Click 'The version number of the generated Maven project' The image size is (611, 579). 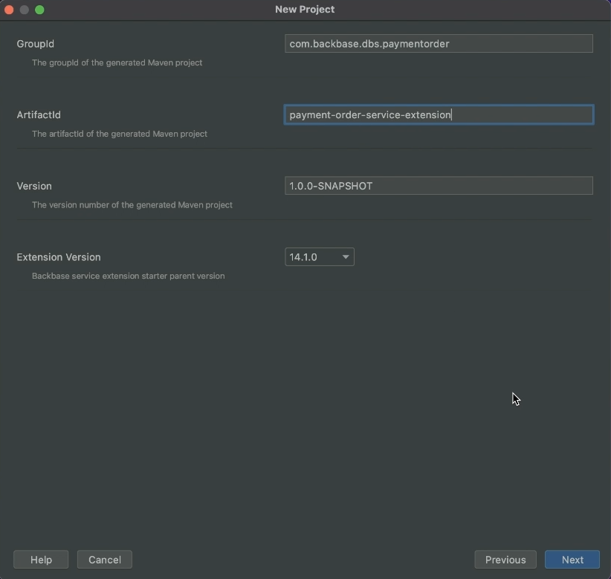pyautogui.click(x=132, y=205)
